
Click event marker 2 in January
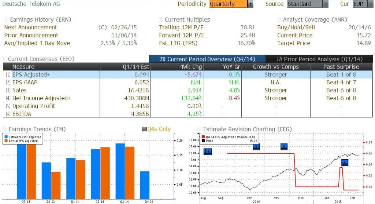point(345,163)
